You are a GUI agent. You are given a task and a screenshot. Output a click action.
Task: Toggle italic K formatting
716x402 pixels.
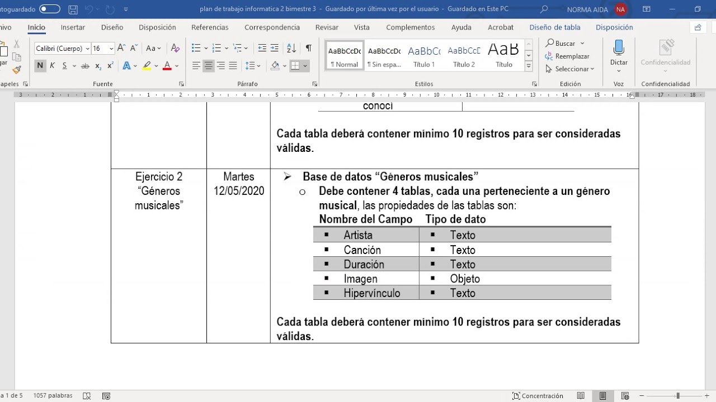(52, 66)
